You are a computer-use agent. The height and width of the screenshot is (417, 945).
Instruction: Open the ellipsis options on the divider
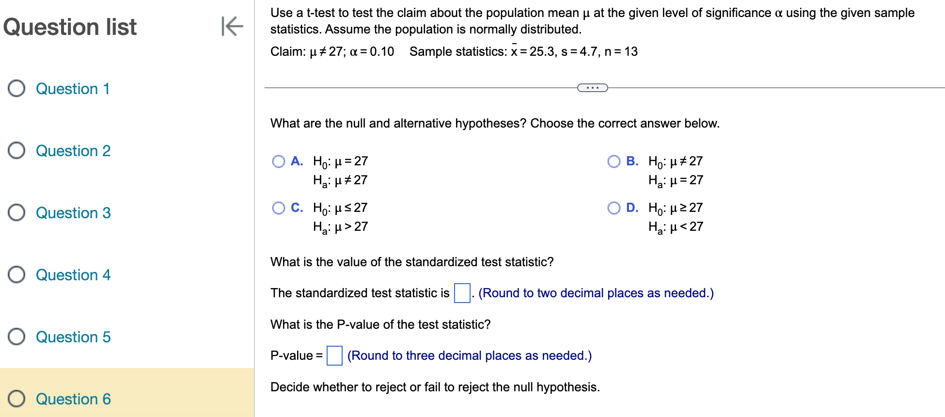coord(592,88)
